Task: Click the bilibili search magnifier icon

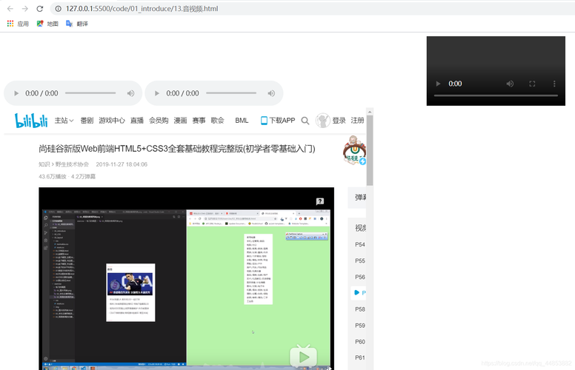Action: (305, 121)
